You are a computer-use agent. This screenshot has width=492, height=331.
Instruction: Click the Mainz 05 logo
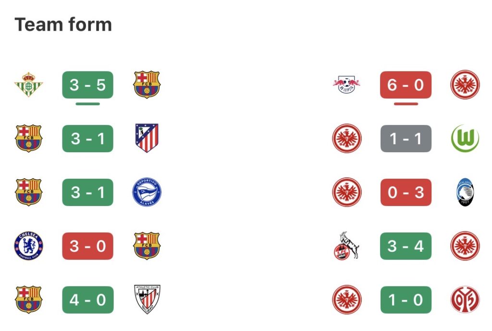465,300
